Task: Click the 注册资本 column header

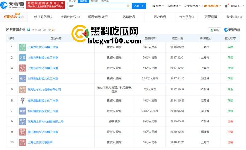Action: (150, 38)
